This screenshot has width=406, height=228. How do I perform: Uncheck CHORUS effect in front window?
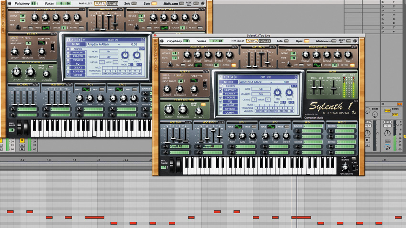point(221,98)
